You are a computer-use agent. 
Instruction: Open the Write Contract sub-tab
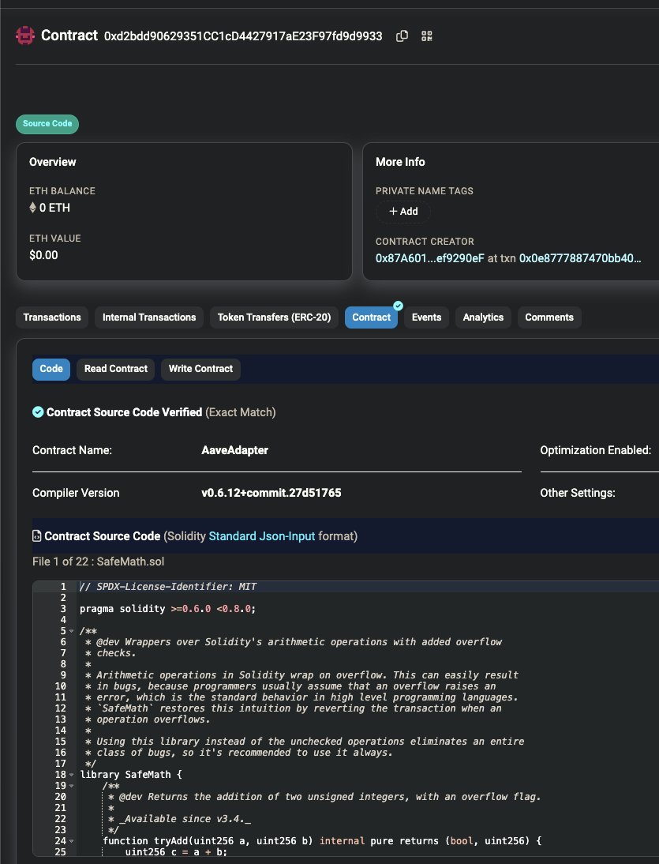[x=201, y=369]
